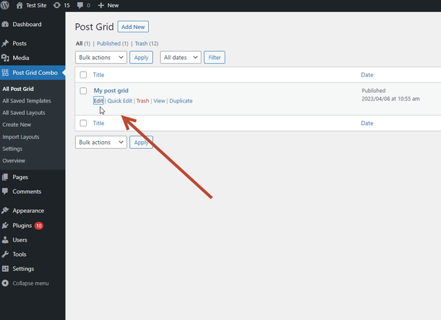Click the bottom Apply button
Image resolution: width=441 pixels, height=320 pixels.
141,142
